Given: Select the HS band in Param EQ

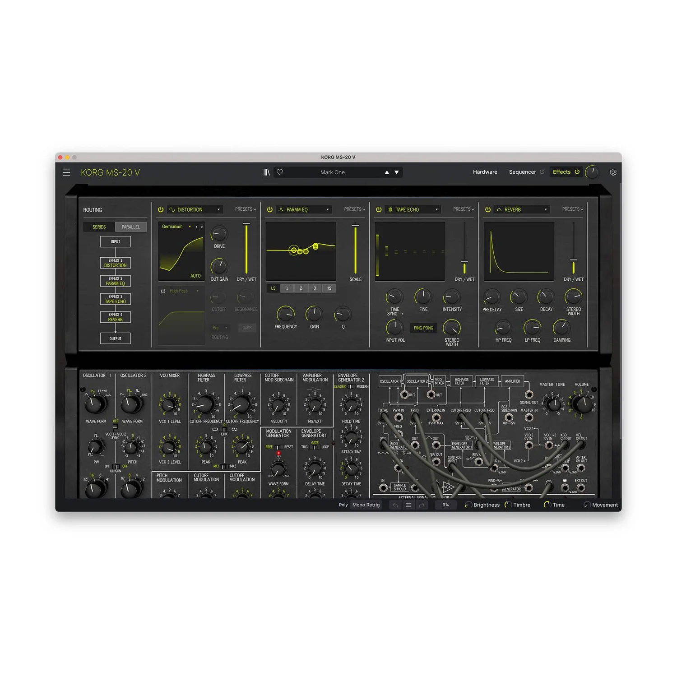Looking at the screenshot, I should pos(329,288).
